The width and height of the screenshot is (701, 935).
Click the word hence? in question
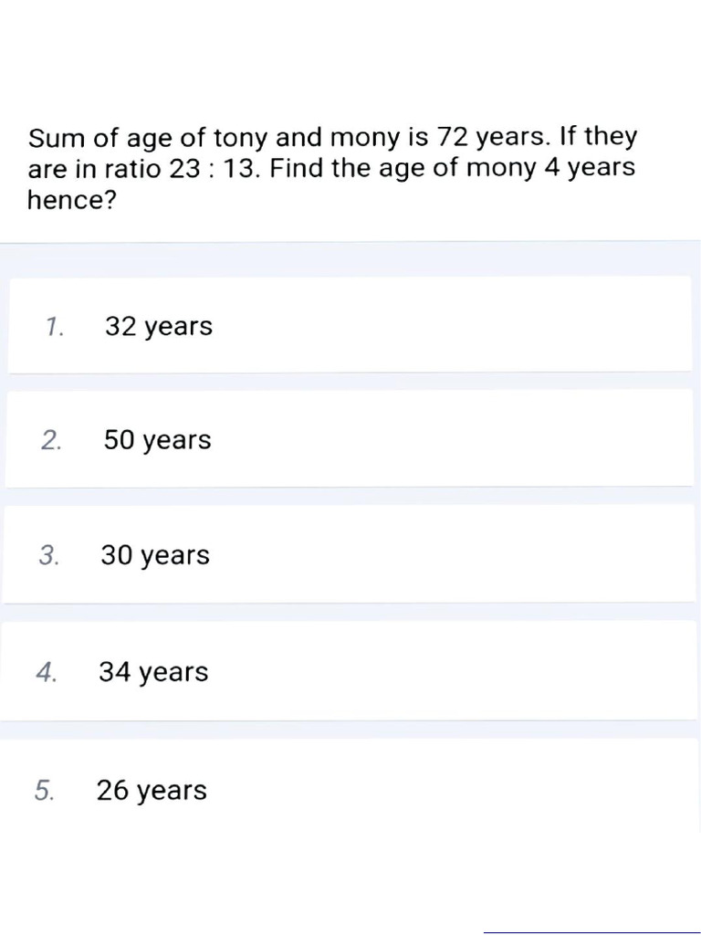pyautogui.click(x=72, y=200)
